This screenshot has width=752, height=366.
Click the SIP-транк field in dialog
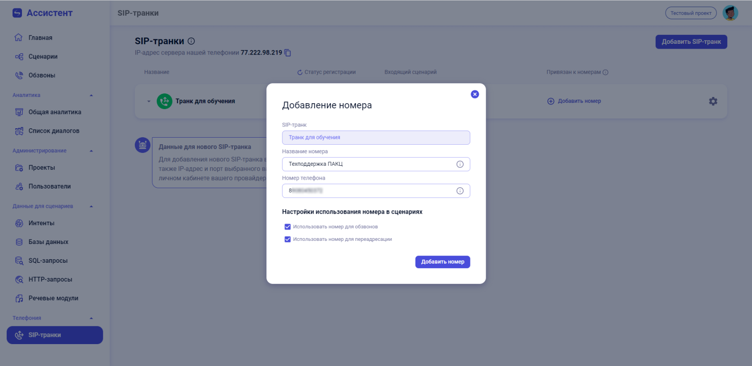tap(376, 138)
